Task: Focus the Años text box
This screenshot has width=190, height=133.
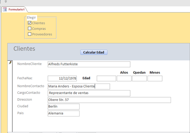Action: click(124, 78)
